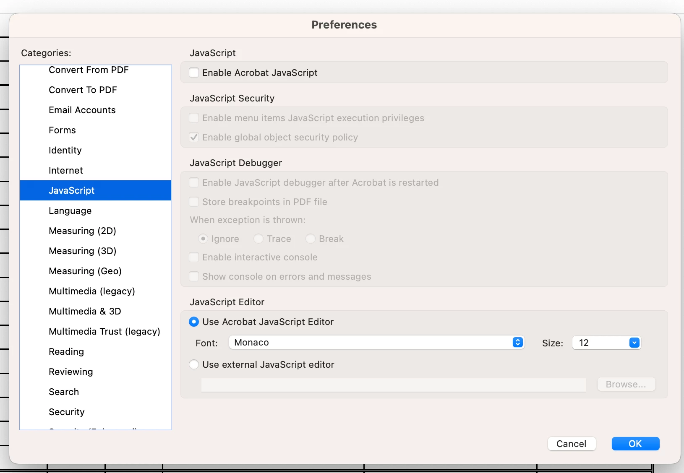Confirm preferences with OK button

pyautogui.click(x=635, y=444)
